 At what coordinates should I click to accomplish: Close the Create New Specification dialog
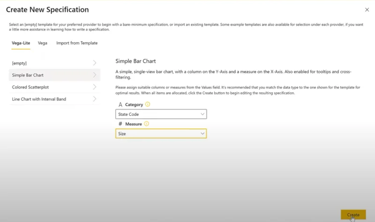click(x=367, y=10)
